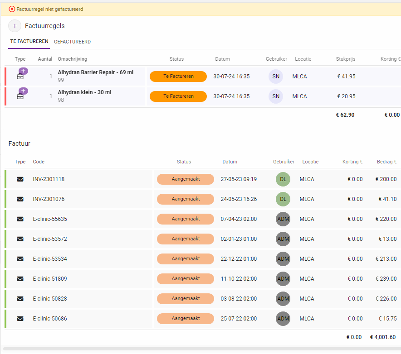This screenshot has width=401, height=354.
Task: Click DL user avatar on INV-2301118 row
Action: tap(283, 179)
